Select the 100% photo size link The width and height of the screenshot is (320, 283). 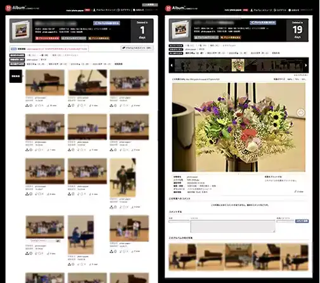coord(290,79)
